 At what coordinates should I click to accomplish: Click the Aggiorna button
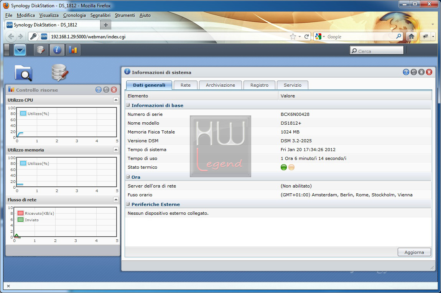414,252
